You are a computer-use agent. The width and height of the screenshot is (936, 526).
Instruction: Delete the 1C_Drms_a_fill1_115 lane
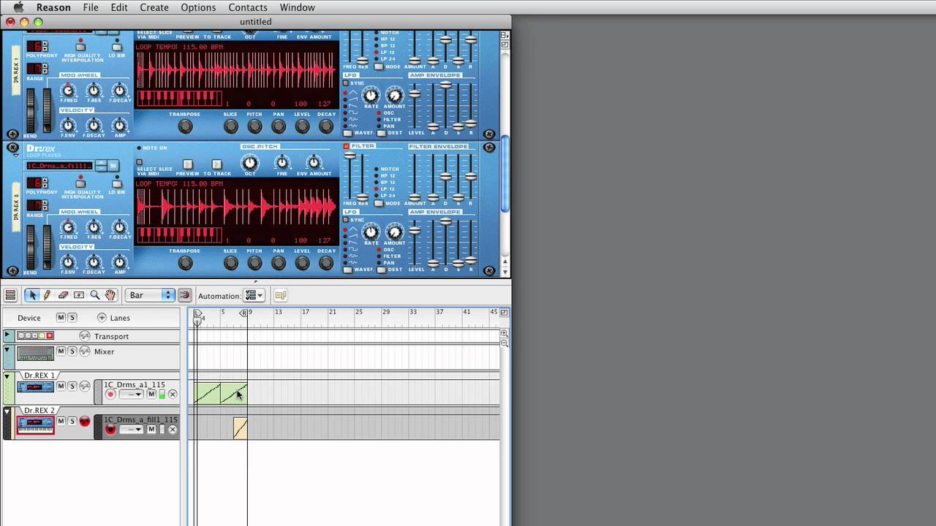pos(173,430)
